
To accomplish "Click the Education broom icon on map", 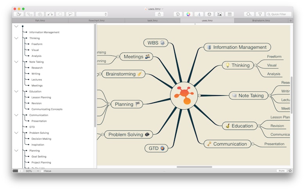I will [x=228, y=126].
